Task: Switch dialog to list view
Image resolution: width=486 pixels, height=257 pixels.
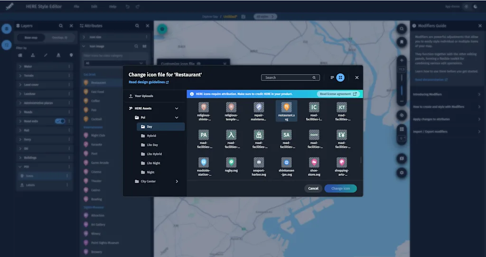Action: (x=332, y=78)
